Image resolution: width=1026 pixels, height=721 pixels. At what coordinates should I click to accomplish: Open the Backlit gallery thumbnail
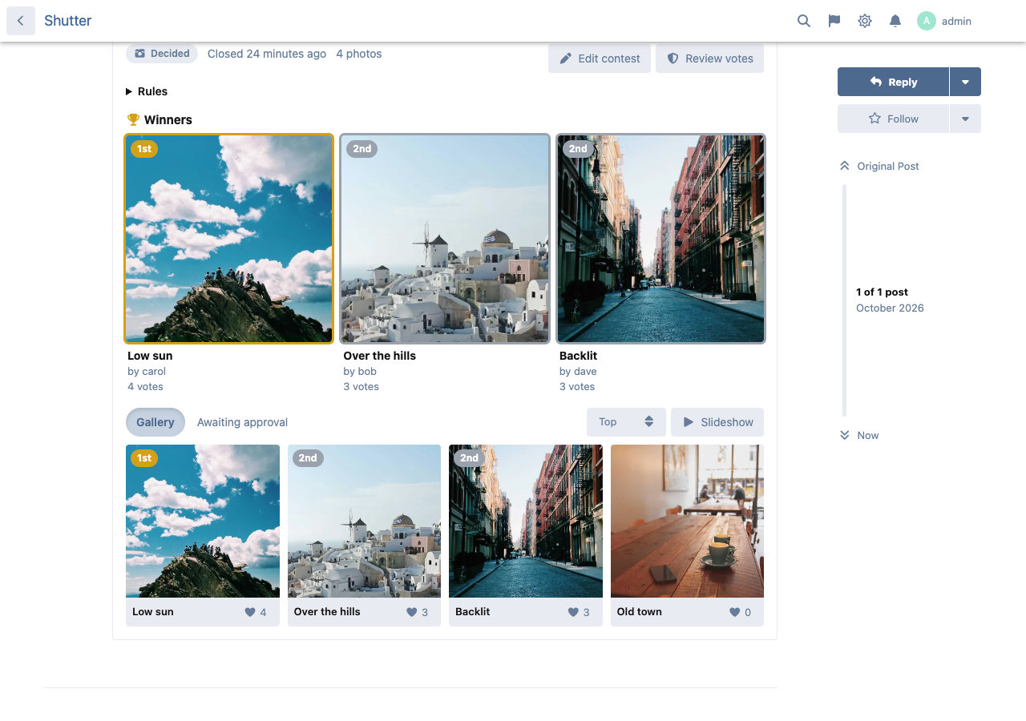(526, 521)
